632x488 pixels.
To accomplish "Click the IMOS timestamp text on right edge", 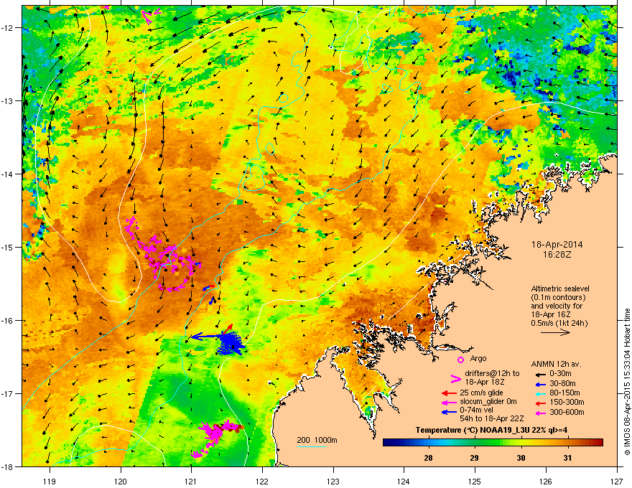I will 627,382.
